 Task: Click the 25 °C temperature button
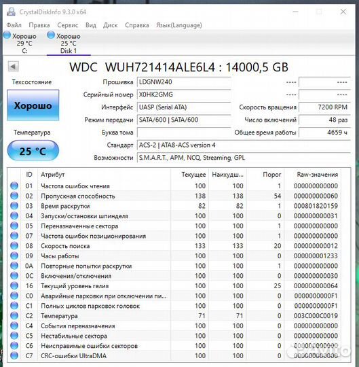[33, 151]
